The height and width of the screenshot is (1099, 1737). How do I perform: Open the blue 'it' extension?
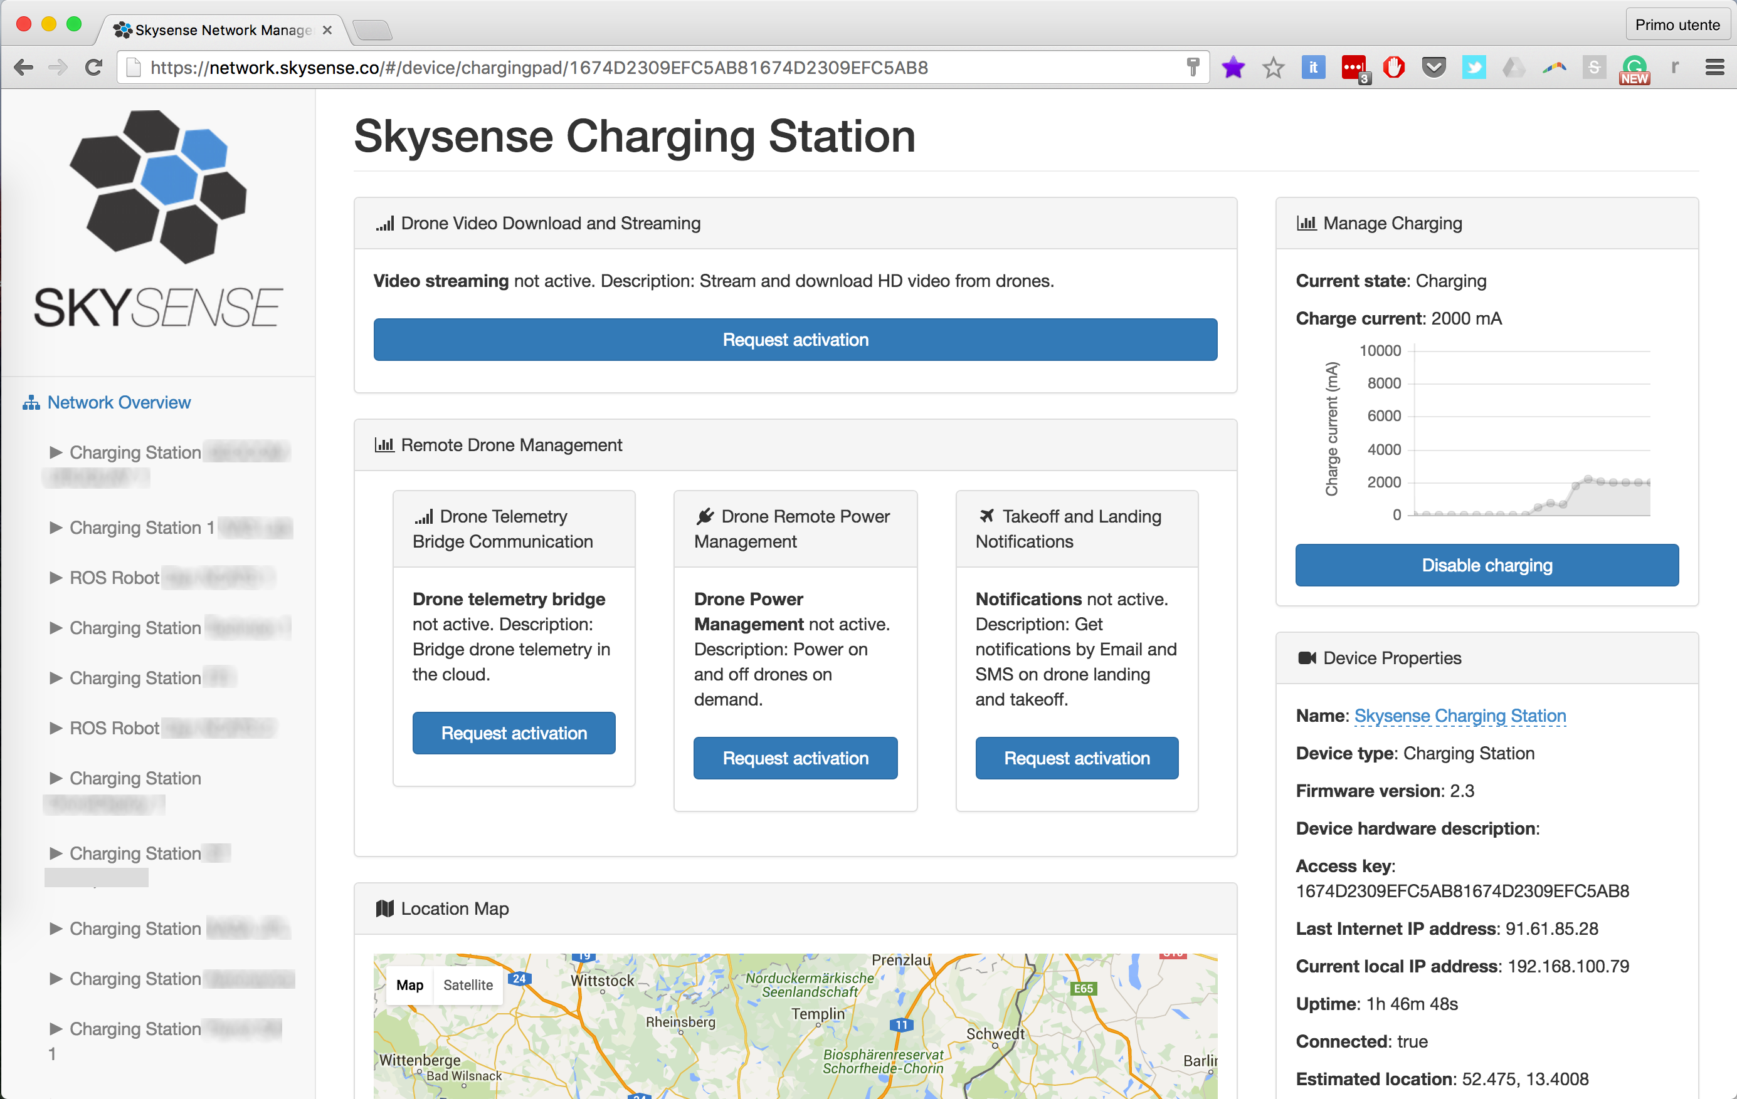(x=1313, y=68)
